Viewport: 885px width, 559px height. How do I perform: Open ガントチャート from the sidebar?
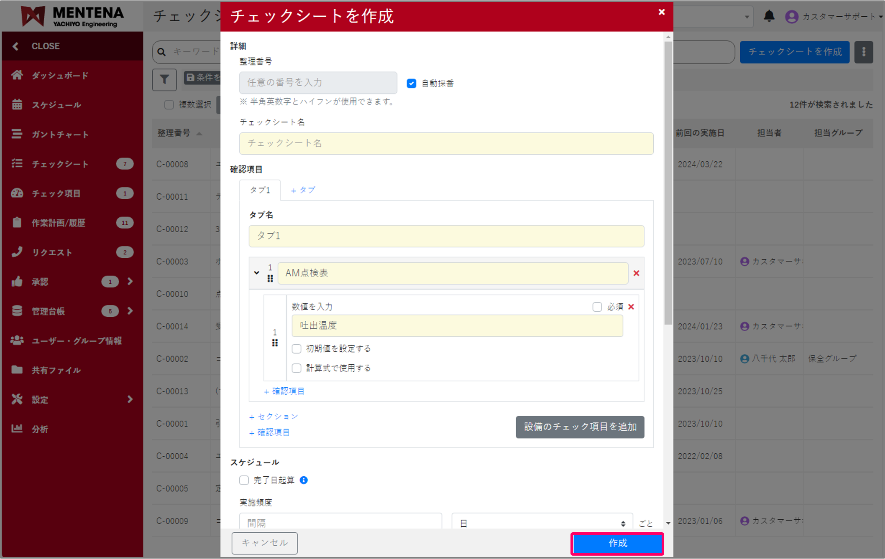(17, 134)
